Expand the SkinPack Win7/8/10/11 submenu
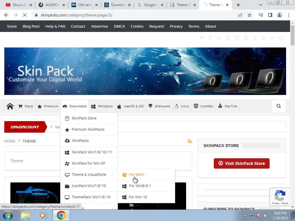 pos(89,152)
